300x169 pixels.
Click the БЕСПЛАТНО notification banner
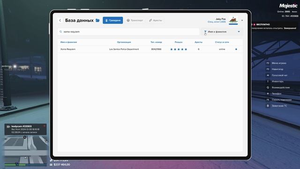click(x=275, y=26)
